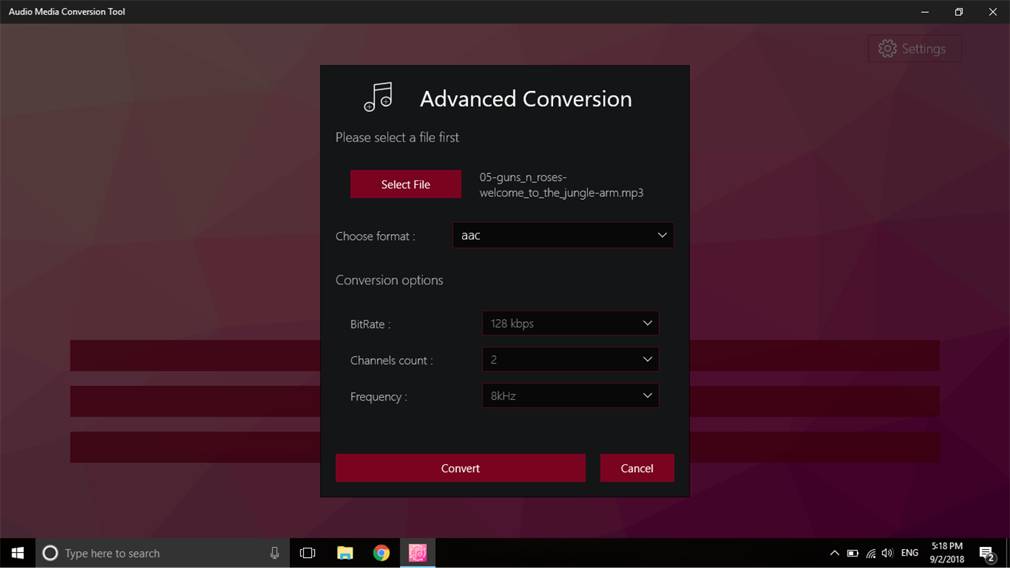The image size is (1010, 568).
Task: Open the Channels count dropdown
Action: pyautogui.click(x=570, y=359)
